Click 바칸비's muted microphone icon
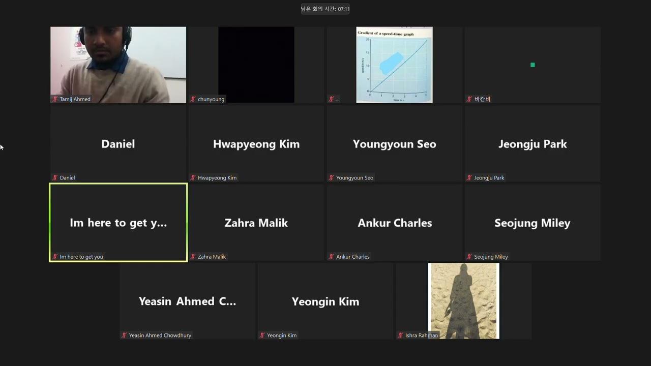The image size is (651, 366). 469,99
